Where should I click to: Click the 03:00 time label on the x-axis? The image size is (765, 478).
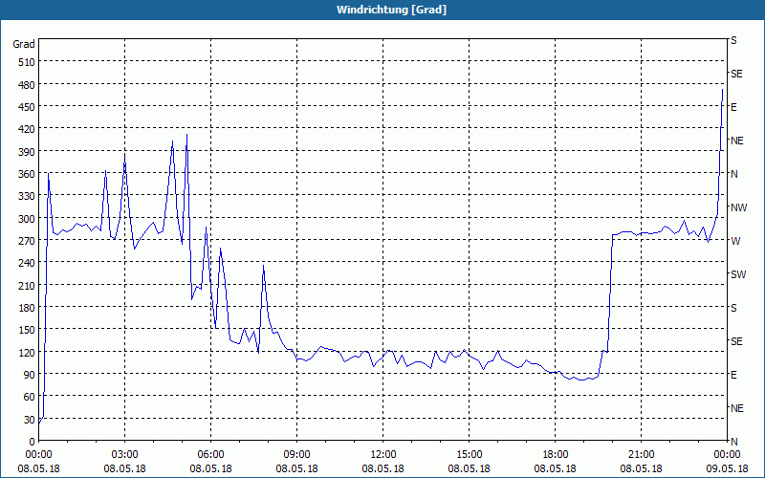click(124, 455)
